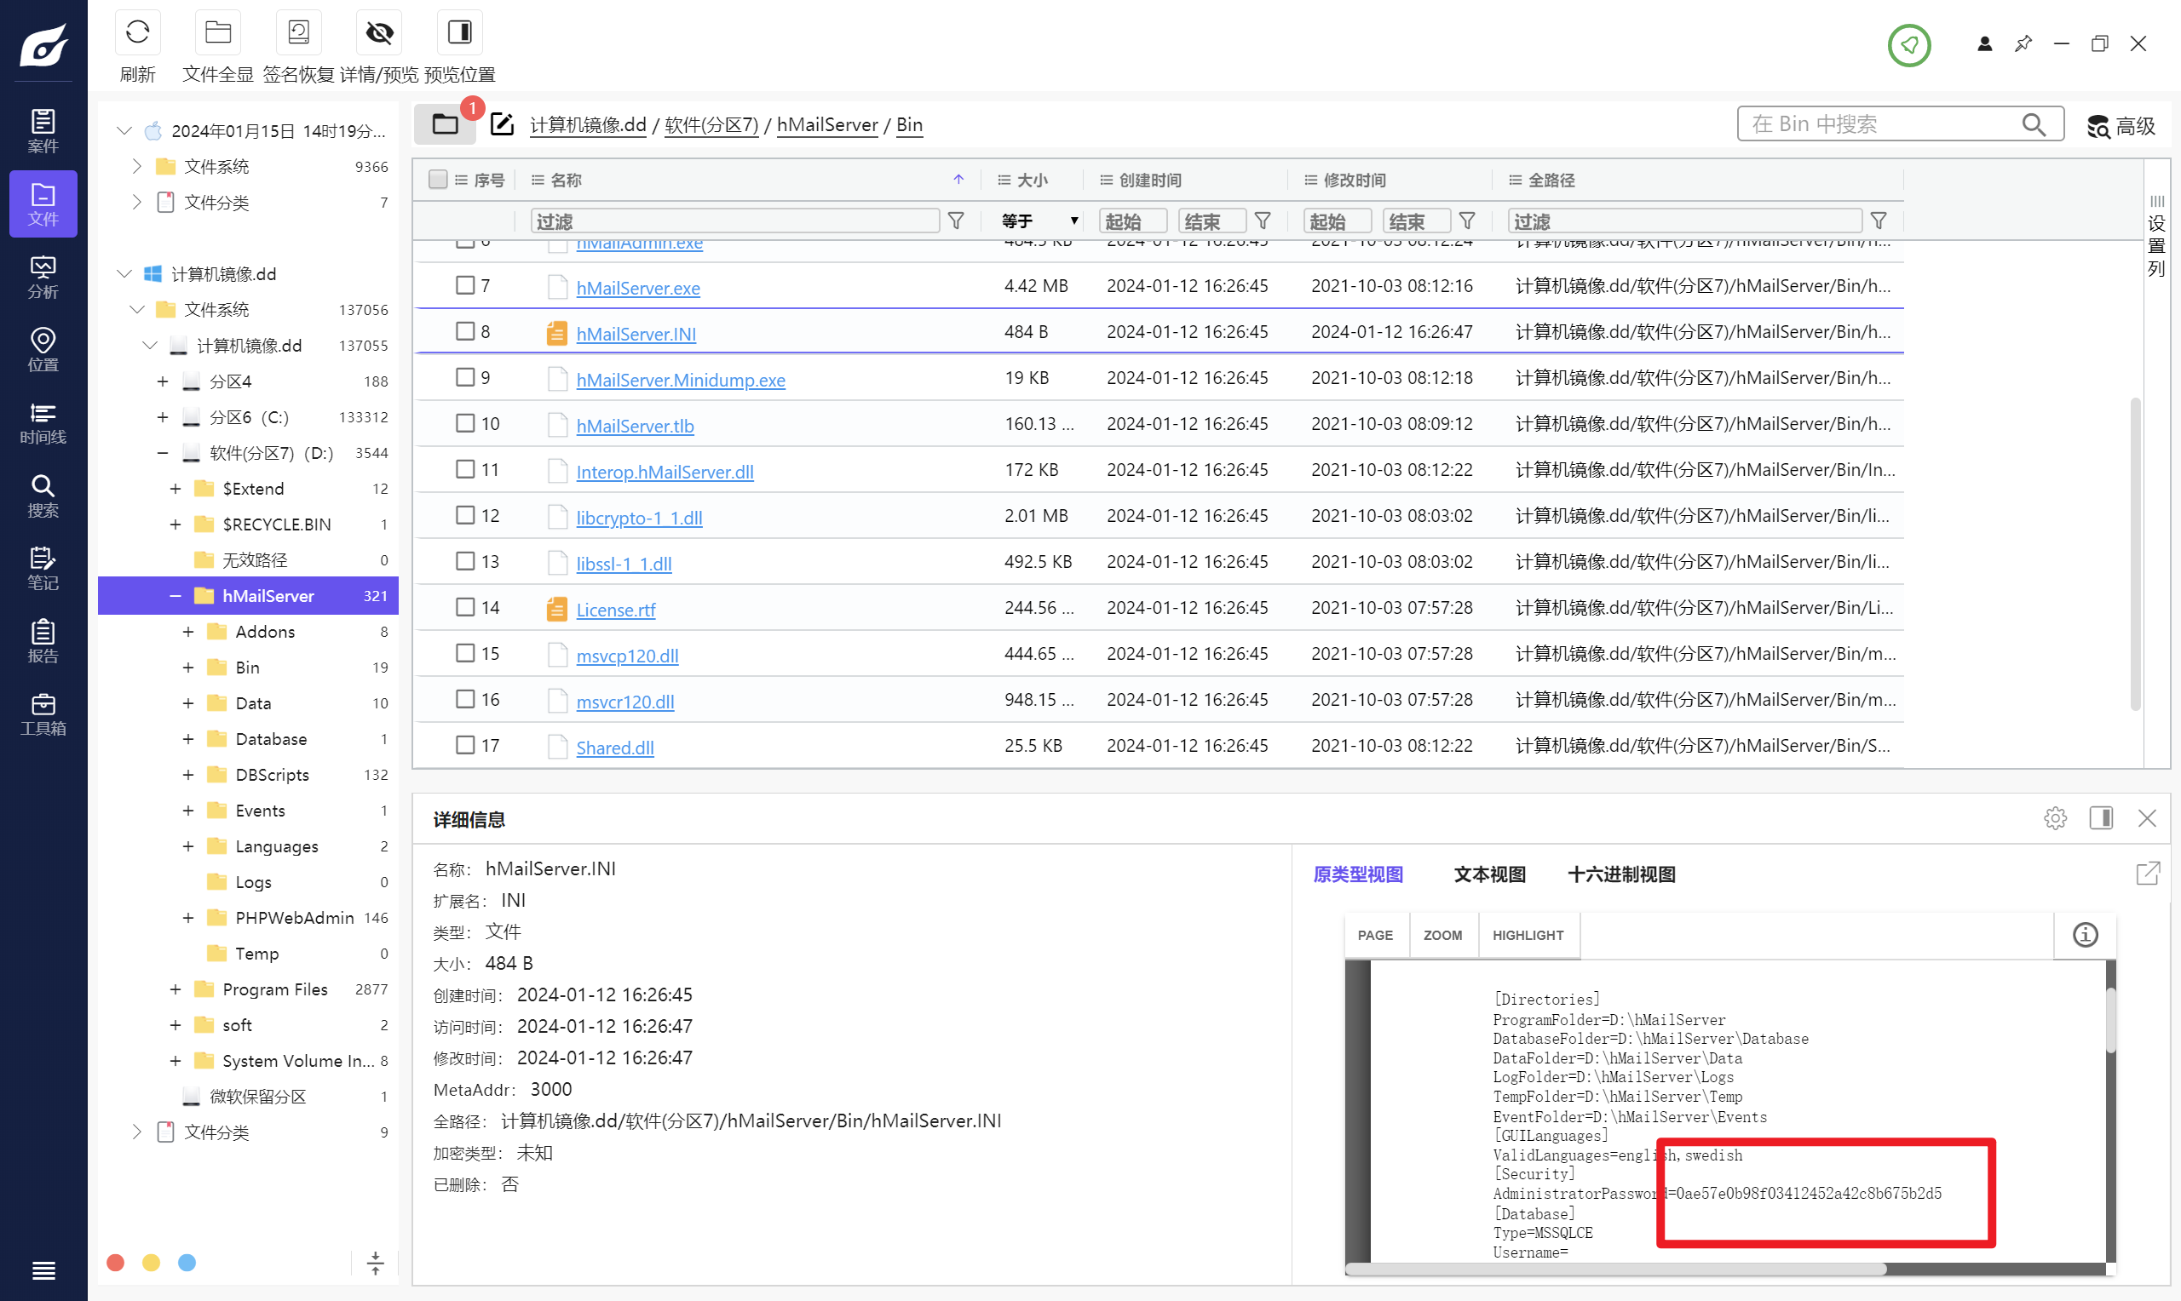
Task: Click the edit path pencil icon
Action: [x=502, y=123]
